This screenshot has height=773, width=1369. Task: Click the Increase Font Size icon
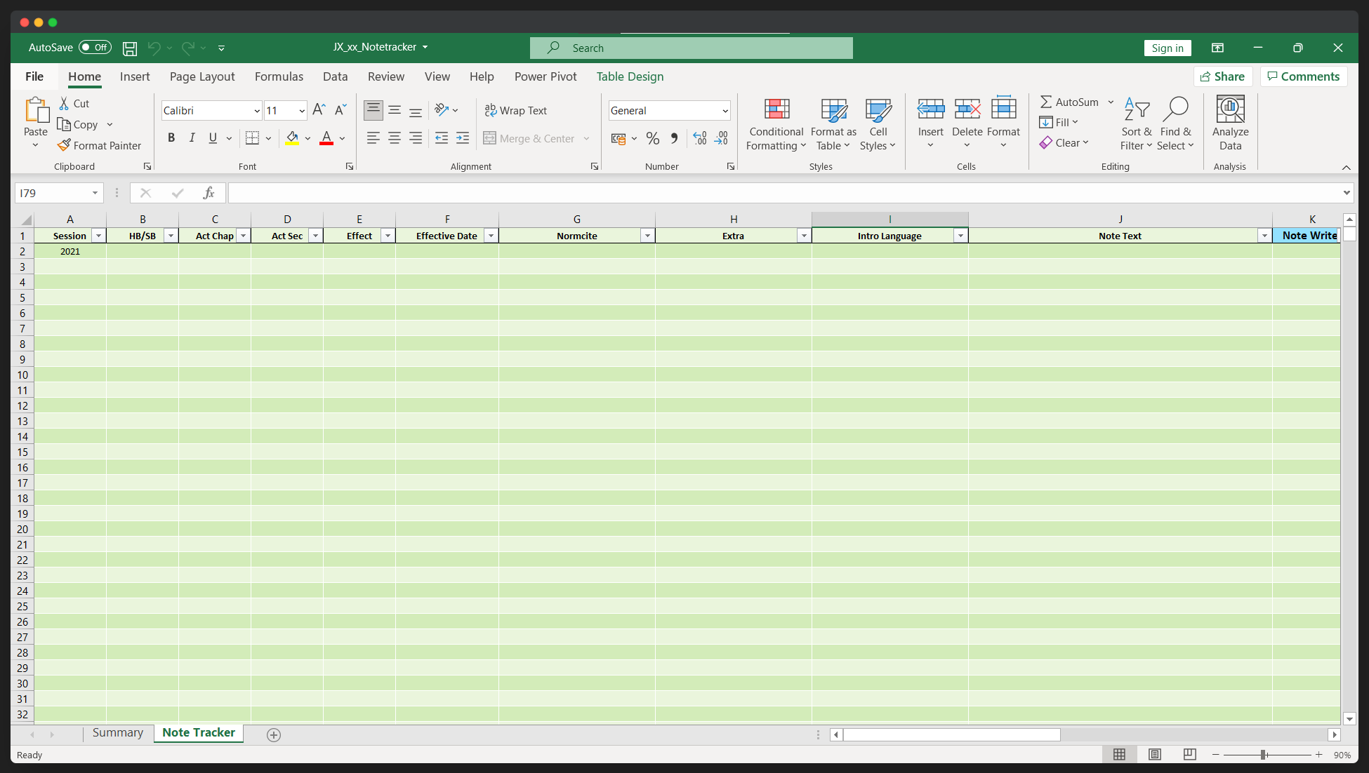(x=319, y=110)
